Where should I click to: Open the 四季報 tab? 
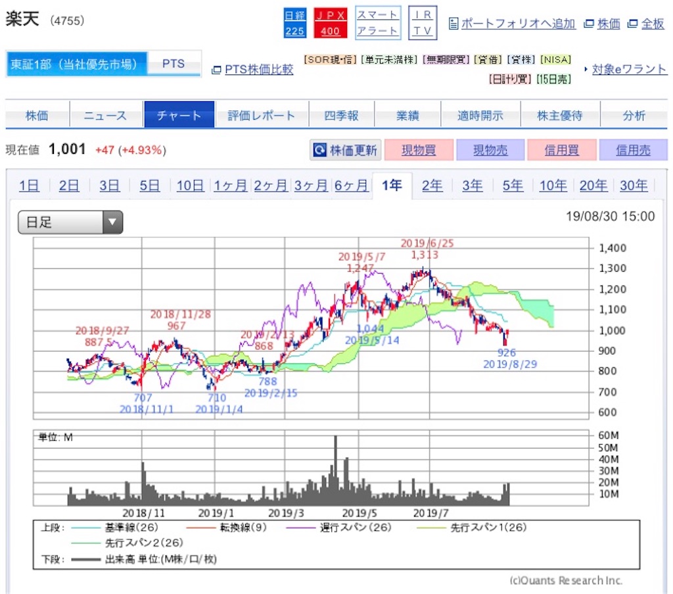(341, 115)
